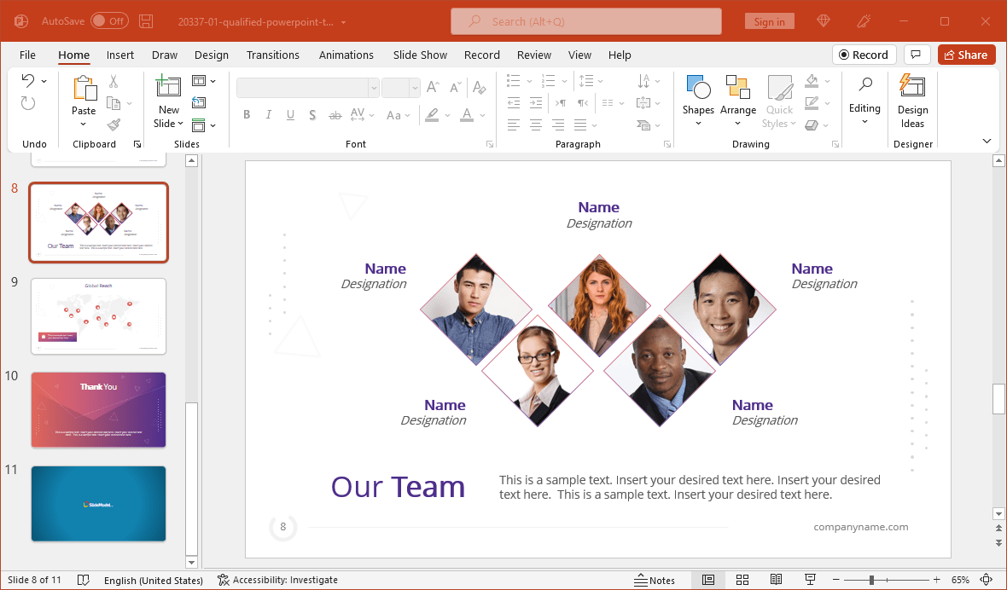Open the Font Size dropdown arrow
Screen dimensions: 1007x590
click(416, 87)
